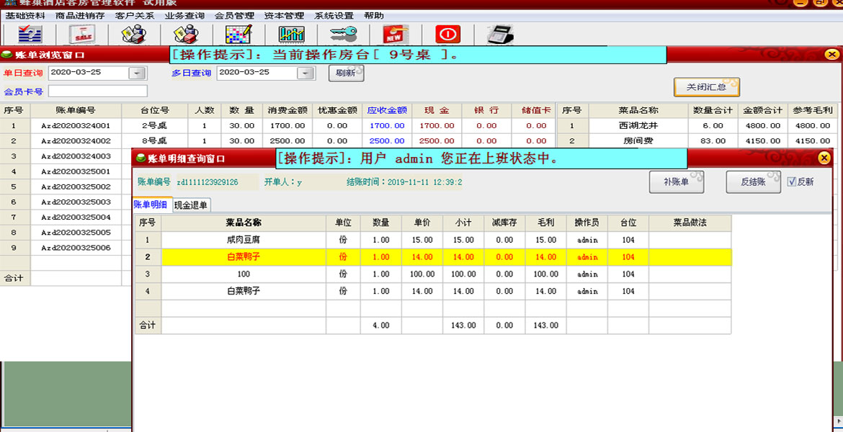This screenshot has width=843, height=432.
Task: Click the green icon in 账单浏览窗口 title bar
Action: click(x=7, y=54)
